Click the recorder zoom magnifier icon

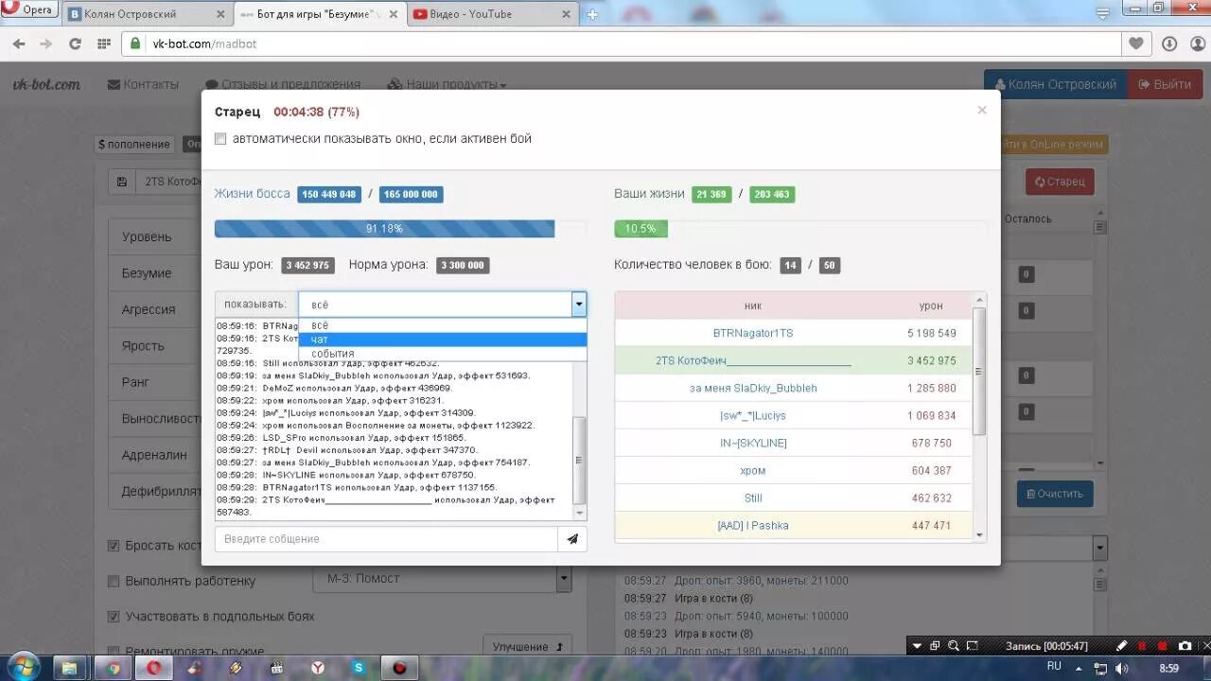tap(954, 646)
